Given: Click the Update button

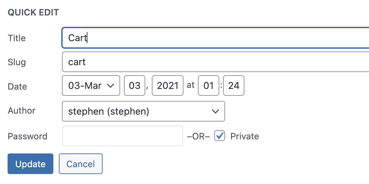Looking at the screenshot, I should pyautogui.click(x=30, y=164).
